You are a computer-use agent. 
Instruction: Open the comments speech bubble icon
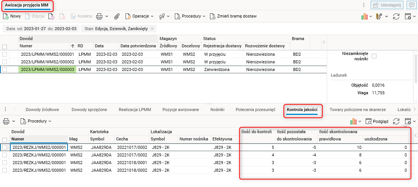tap(412, 5)
